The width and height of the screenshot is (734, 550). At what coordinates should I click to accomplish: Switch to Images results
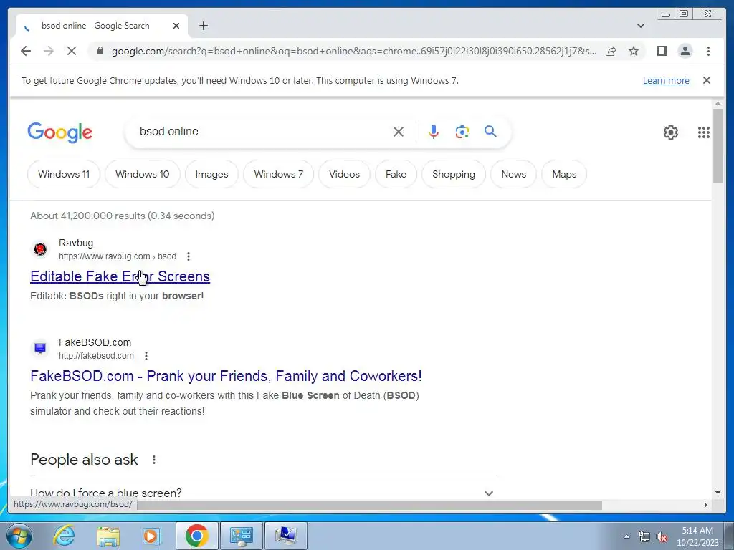tap(211, 174)
